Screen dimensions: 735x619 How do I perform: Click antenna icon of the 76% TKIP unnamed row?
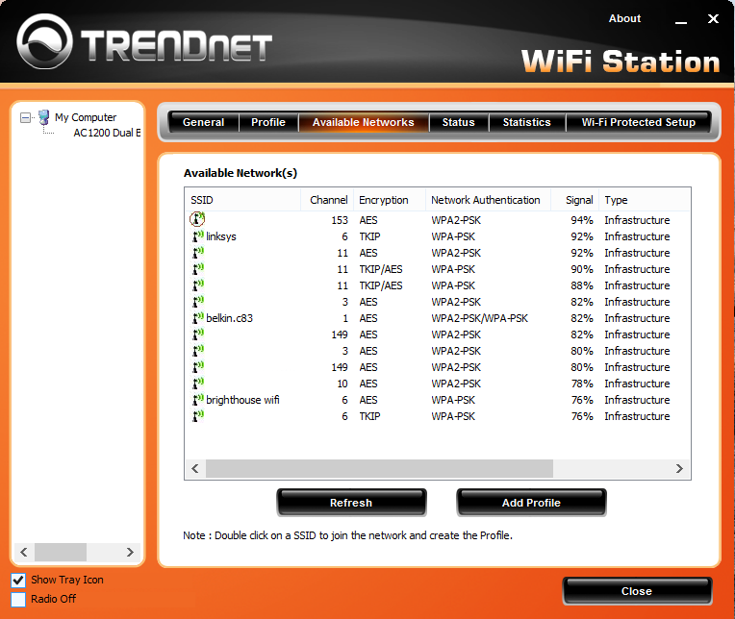(x=198, y=416)
